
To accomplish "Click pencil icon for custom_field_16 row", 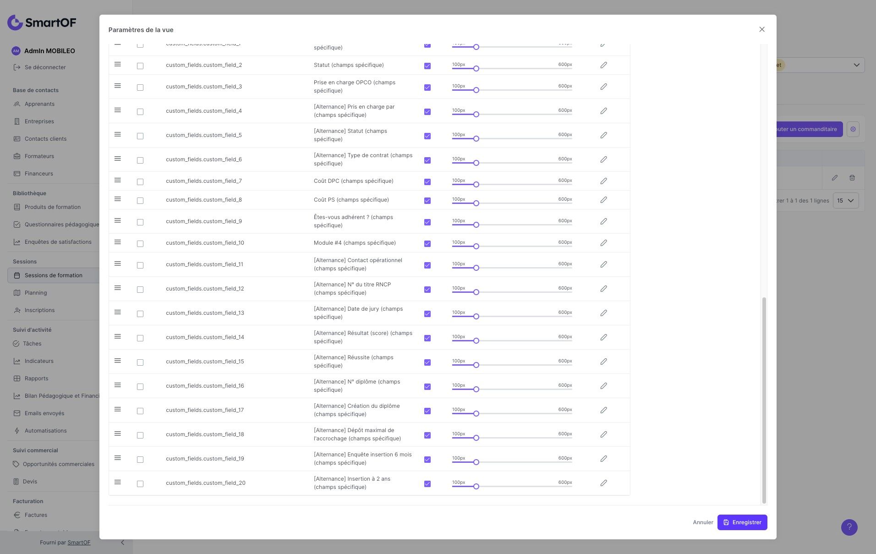I will [x=603, y=386].
